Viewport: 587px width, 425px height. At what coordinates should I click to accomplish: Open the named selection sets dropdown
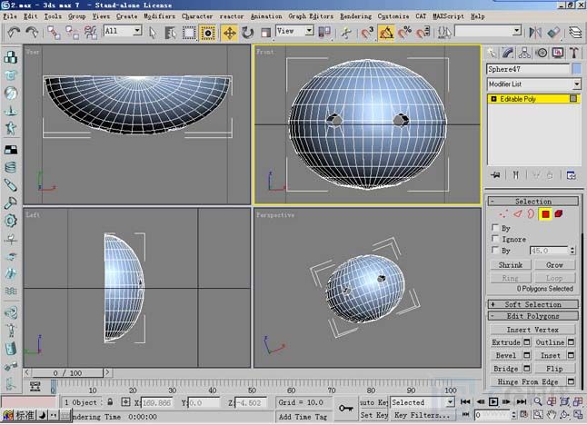(517, 31)
